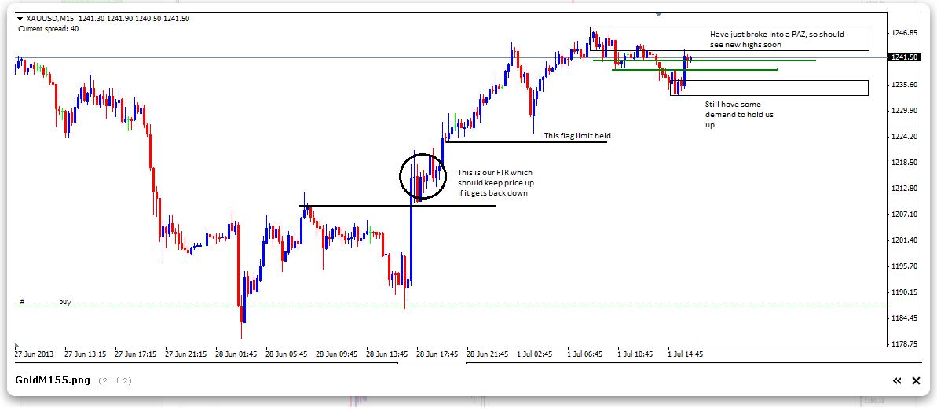Click the GoldM155.png file name title
This screenshot has height=418, width=937.
tap(53, 381)
